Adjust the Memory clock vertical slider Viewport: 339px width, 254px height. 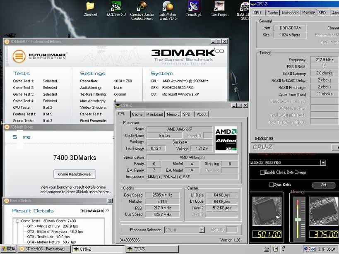point(298,220)
